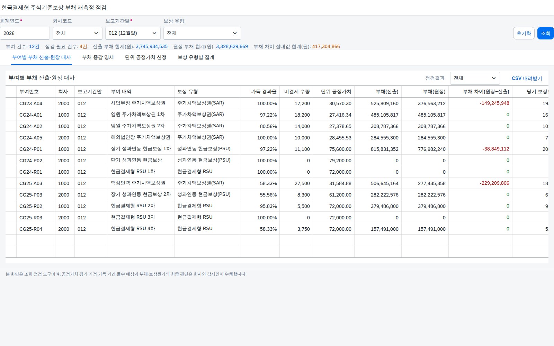The width and height of the screenshot is (554, 346).
Task: Click the 부여 내역 column header
Action: (x=141, y=92)
